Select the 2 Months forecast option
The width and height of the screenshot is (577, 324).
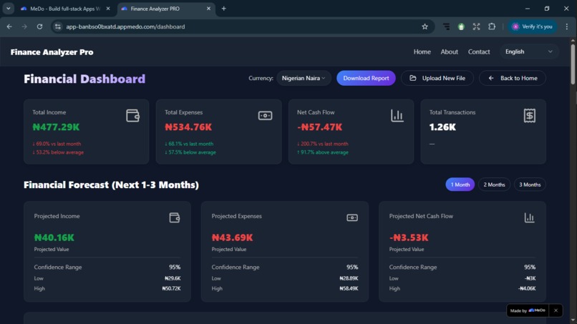(x=494, y=185)
